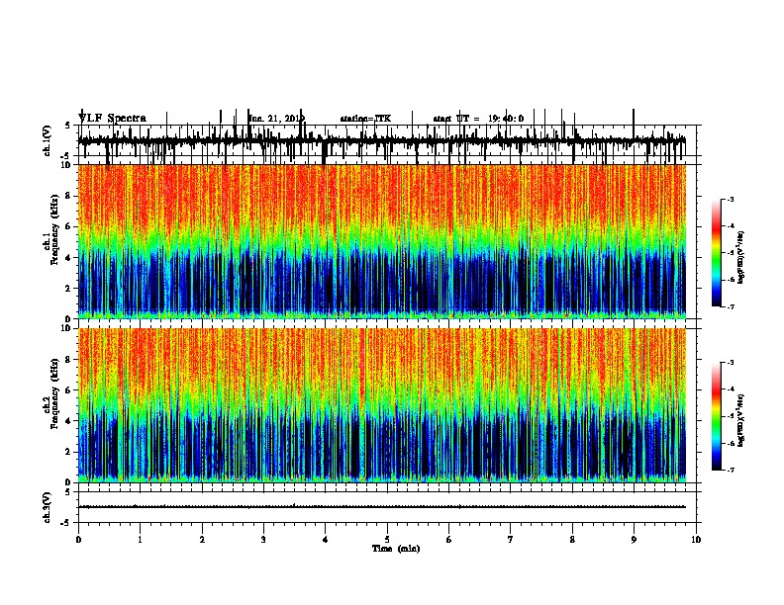Click time axis tick label '5'
This screenshot has height=605, width=784.
pyautogui.click(x=387, y=540)
